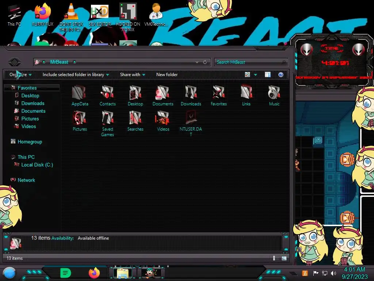Change view with the view icon button

click(x=247, y=75)
